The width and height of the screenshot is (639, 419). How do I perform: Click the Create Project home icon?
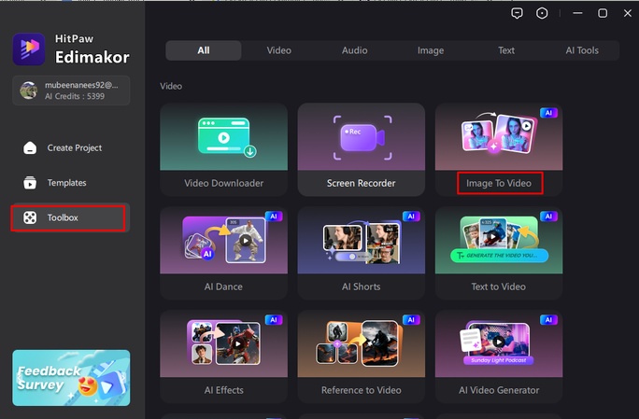[30, 147]
